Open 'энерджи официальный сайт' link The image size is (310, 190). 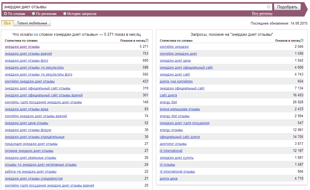(182, 88)
